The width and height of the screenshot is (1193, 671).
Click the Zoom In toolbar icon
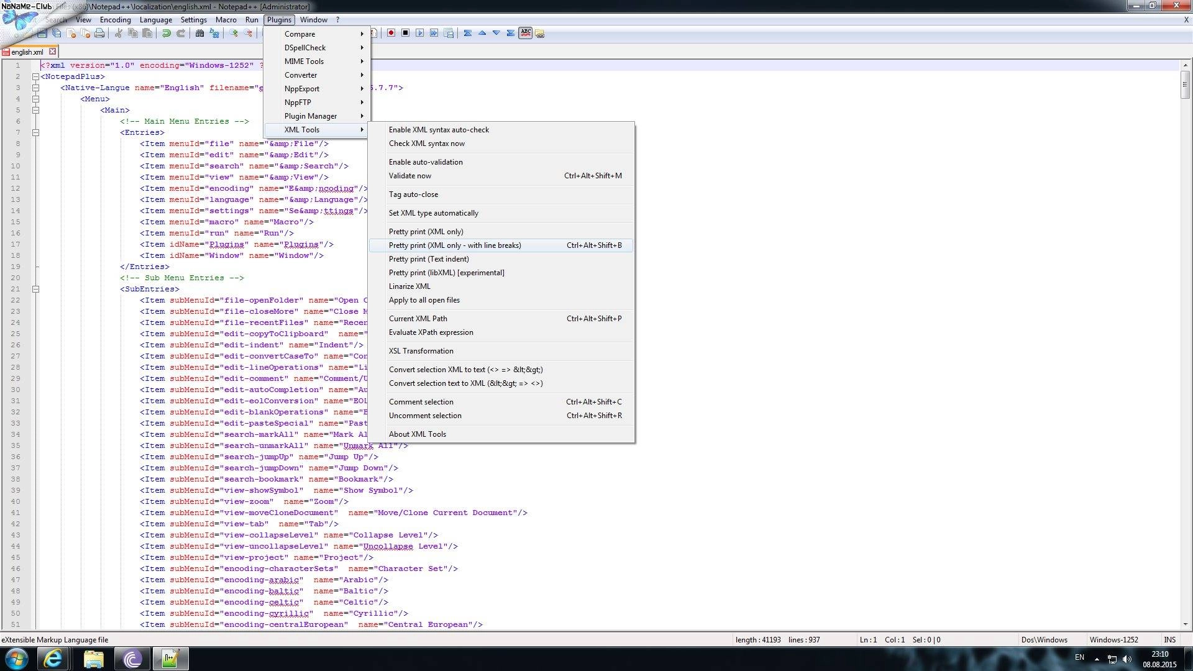[x=234, y=33]
